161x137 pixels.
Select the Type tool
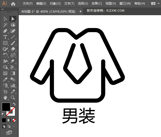click(x=5, y=37)
